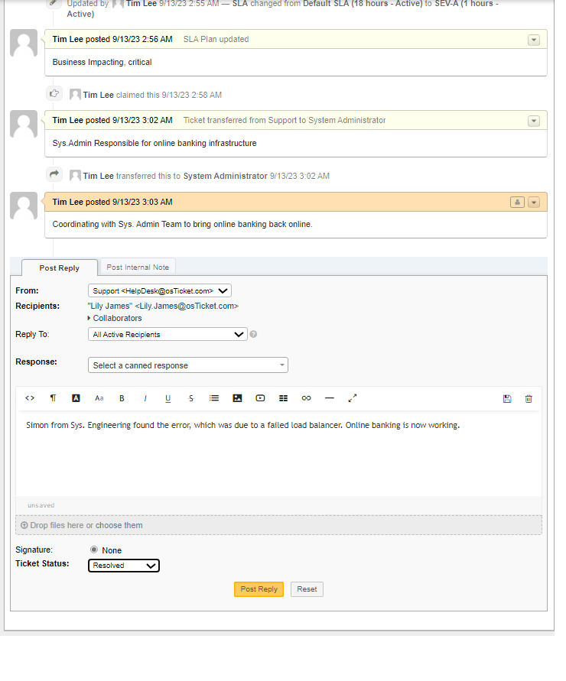This screenshot has width=566, height=681.
Task: Insert an image into the reply
Action: point(237,397)
